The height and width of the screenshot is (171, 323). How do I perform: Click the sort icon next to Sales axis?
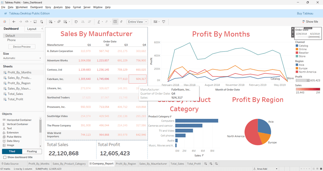coord(203,155)
